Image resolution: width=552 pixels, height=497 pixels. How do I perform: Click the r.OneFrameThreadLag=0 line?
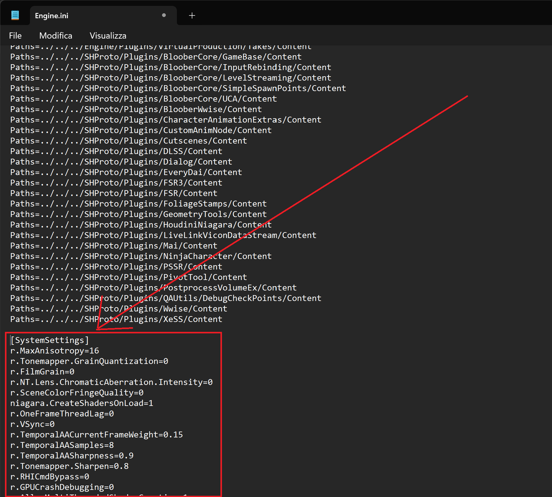coord(62,414)
